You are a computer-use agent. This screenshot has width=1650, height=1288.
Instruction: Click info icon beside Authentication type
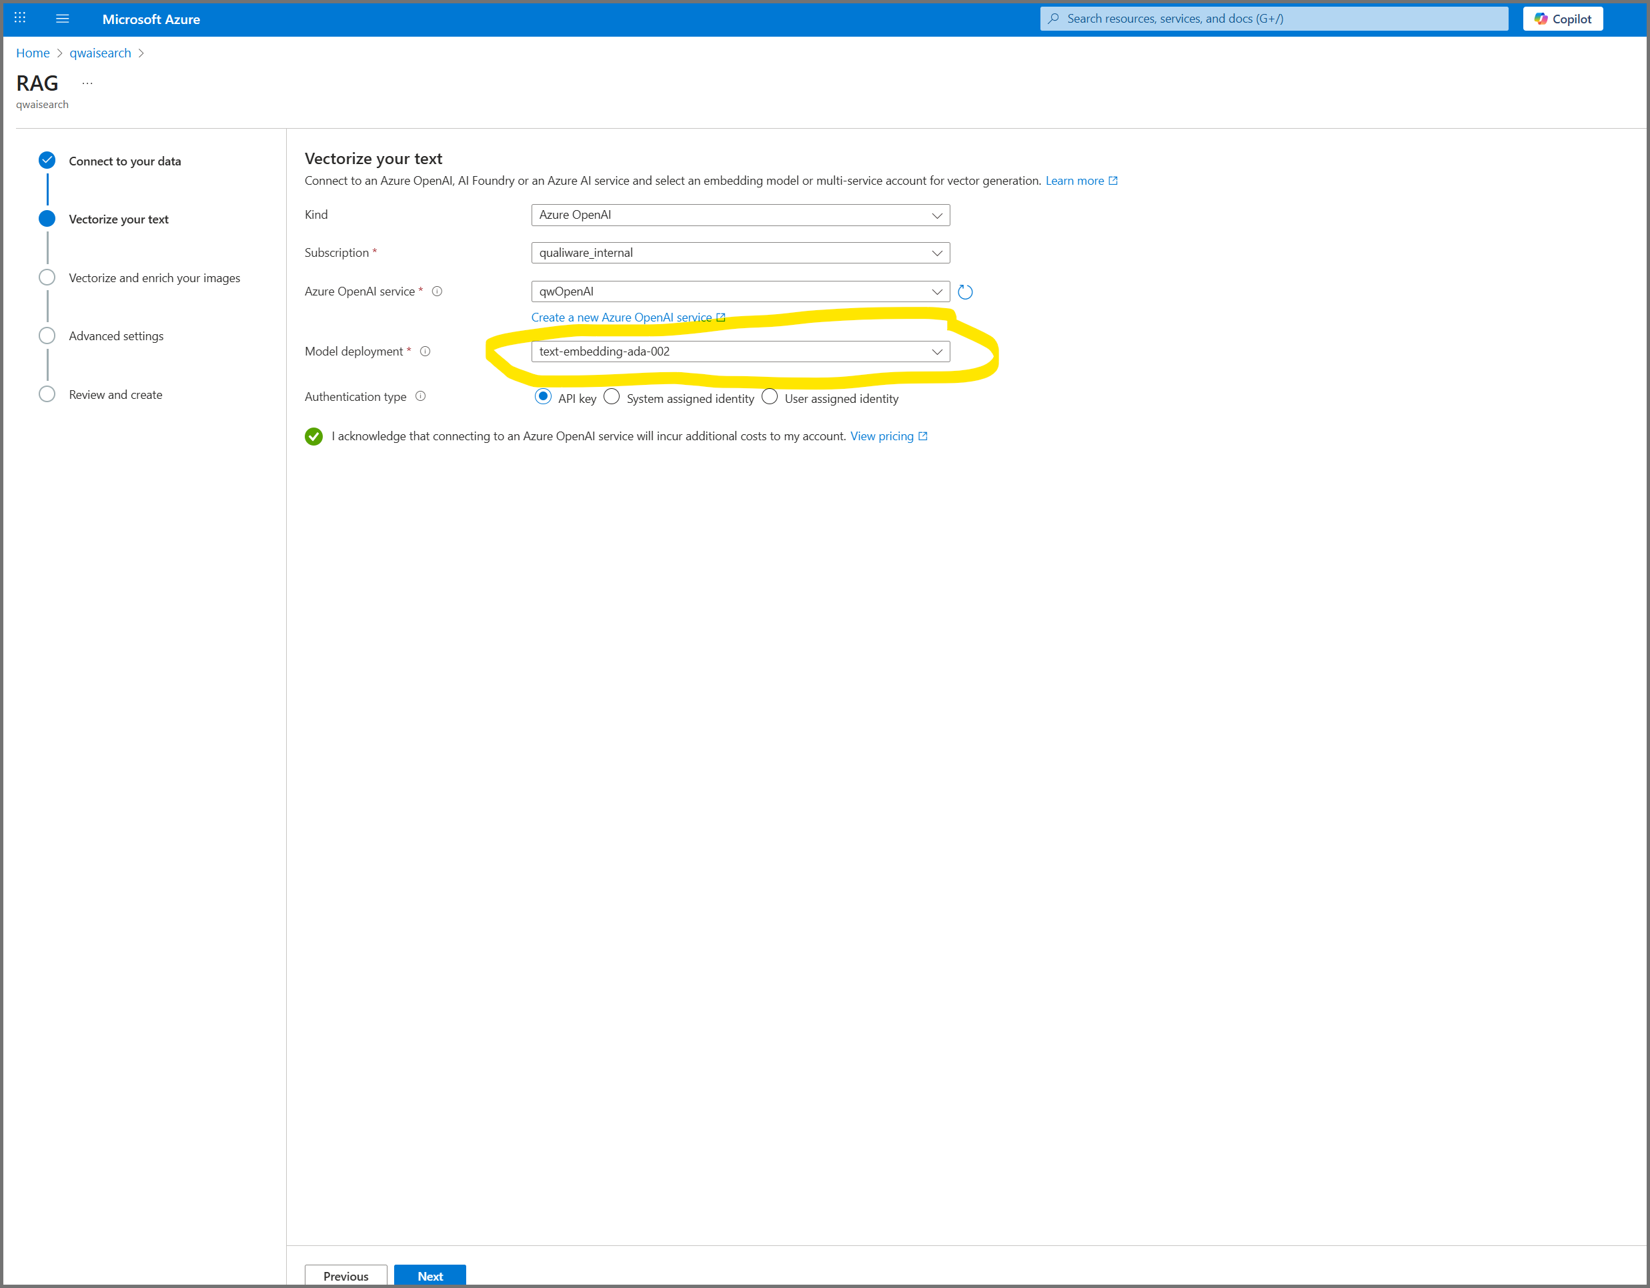tap(421, 397)
